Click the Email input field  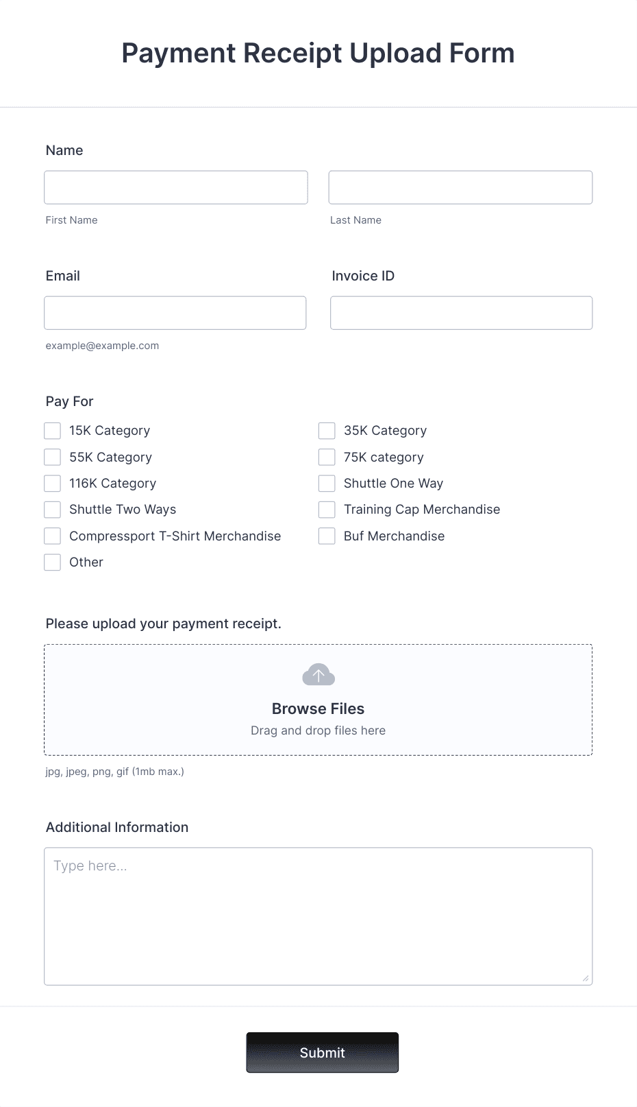(175, 312)
